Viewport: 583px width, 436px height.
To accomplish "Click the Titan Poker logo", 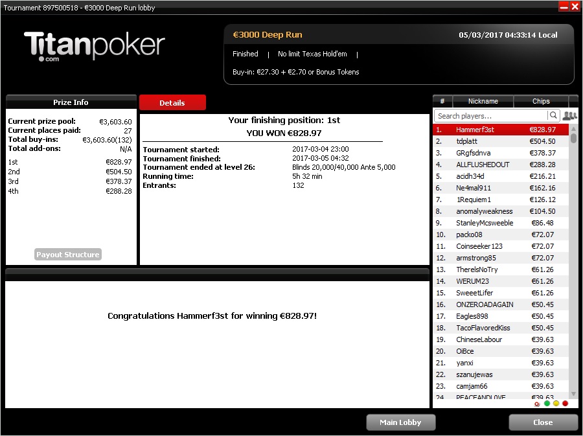I will pyautogui.click(x=95, y=46).
